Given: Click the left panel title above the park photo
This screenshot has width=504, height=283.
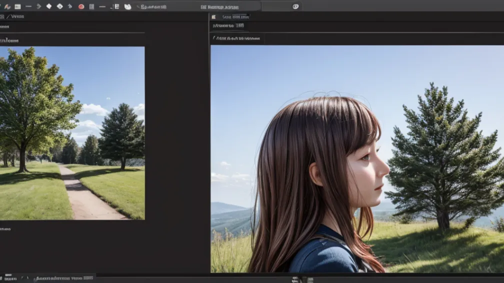Looking at the screenshot, I should [x=9, y=40].
